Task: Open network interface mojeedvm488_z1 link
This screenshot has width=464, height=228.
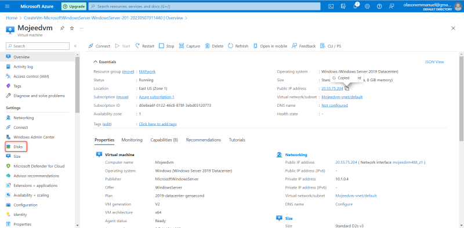Action: tap(408, 162)
